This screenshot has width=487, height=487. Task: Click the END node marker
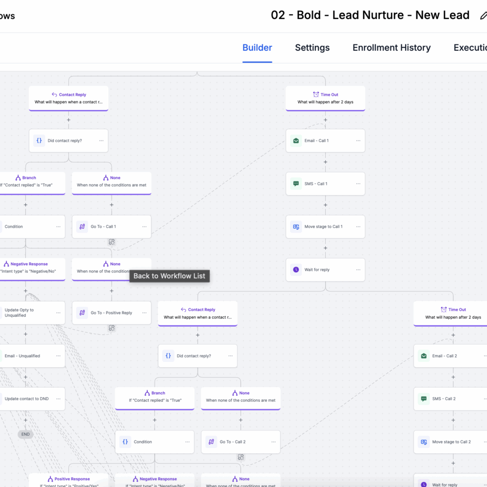coord(26,434)
